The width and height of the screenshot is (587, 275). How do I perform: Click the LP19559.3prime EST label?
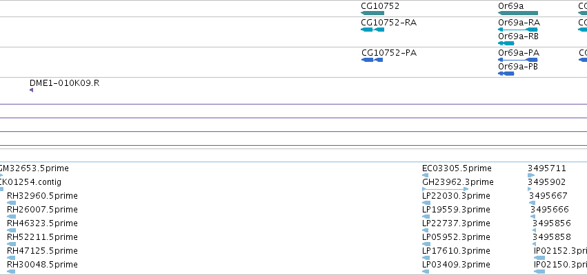pyautogui.click(x=456, y=210)
